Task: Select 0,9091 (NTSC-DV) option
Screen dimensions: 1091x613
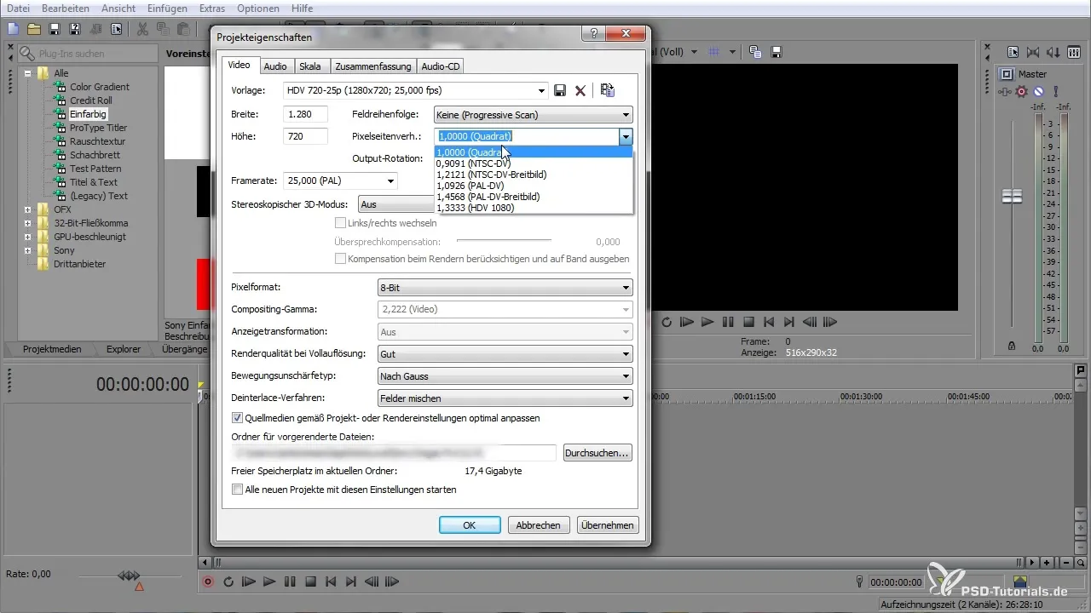Action: 534,163
